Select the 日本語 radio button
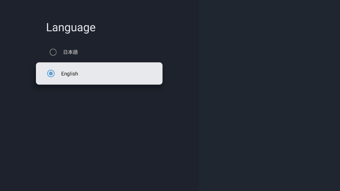 pyautogui.click(x=53, y=52)
